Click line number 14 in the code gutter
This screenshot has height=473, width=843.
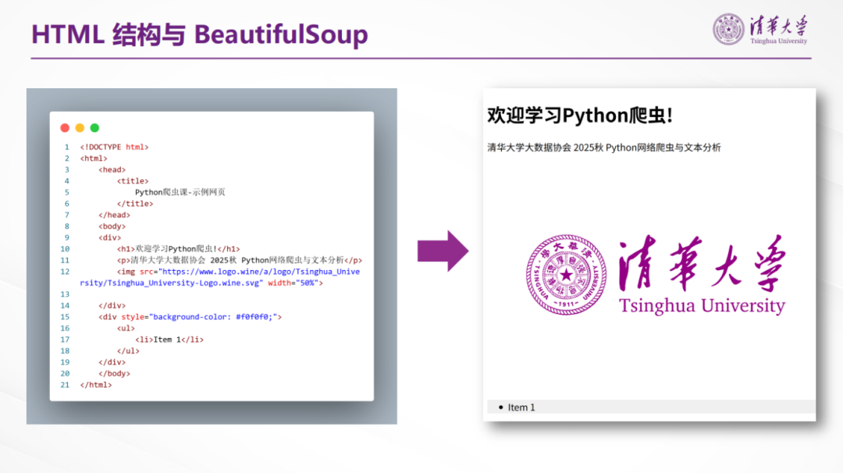(x=65, y=305)
